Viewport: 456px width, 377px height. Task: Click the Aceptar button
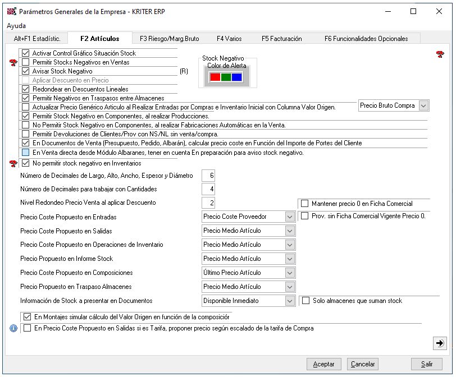(323, 364)
